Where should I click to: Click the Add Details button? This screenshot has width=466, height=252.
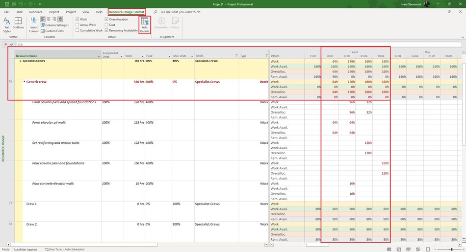[x=144, y=25]
